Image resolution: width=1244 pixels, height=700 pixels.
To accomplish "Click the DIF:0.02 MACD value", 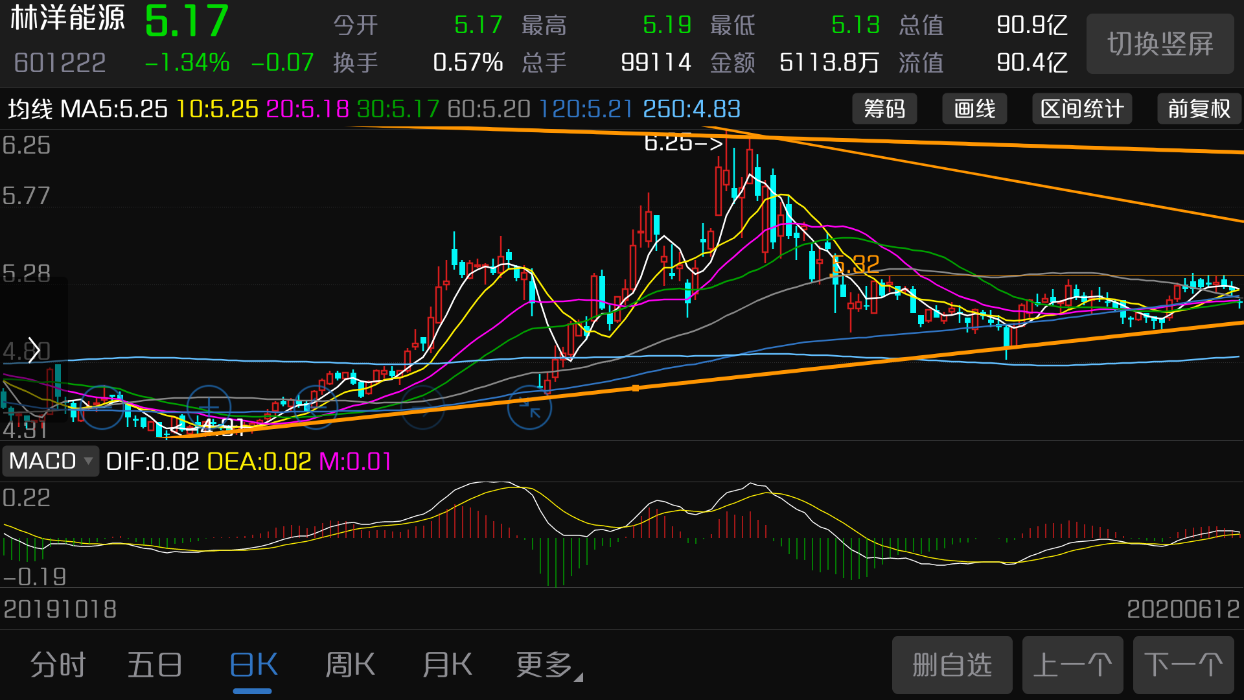I will [152, 461].
